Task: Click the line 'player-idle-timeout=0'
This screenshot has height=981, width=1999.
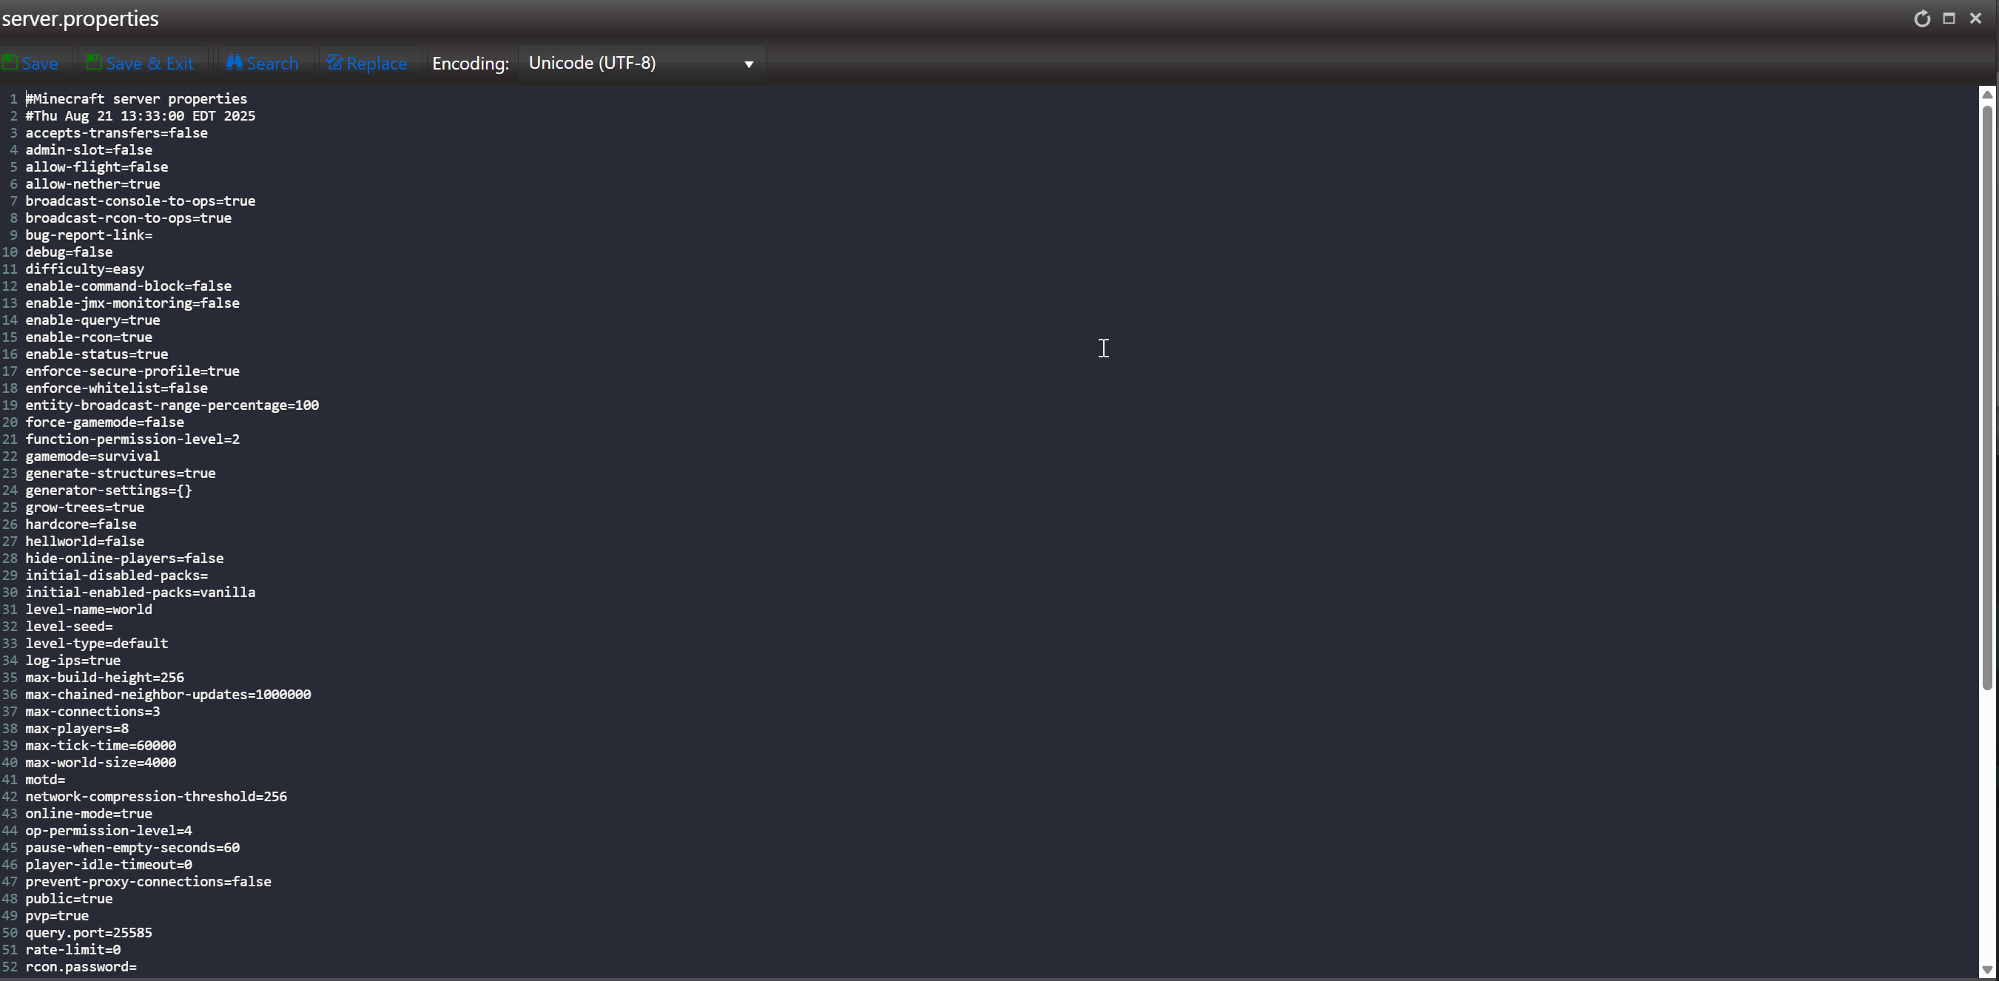Action: [109, 865]
